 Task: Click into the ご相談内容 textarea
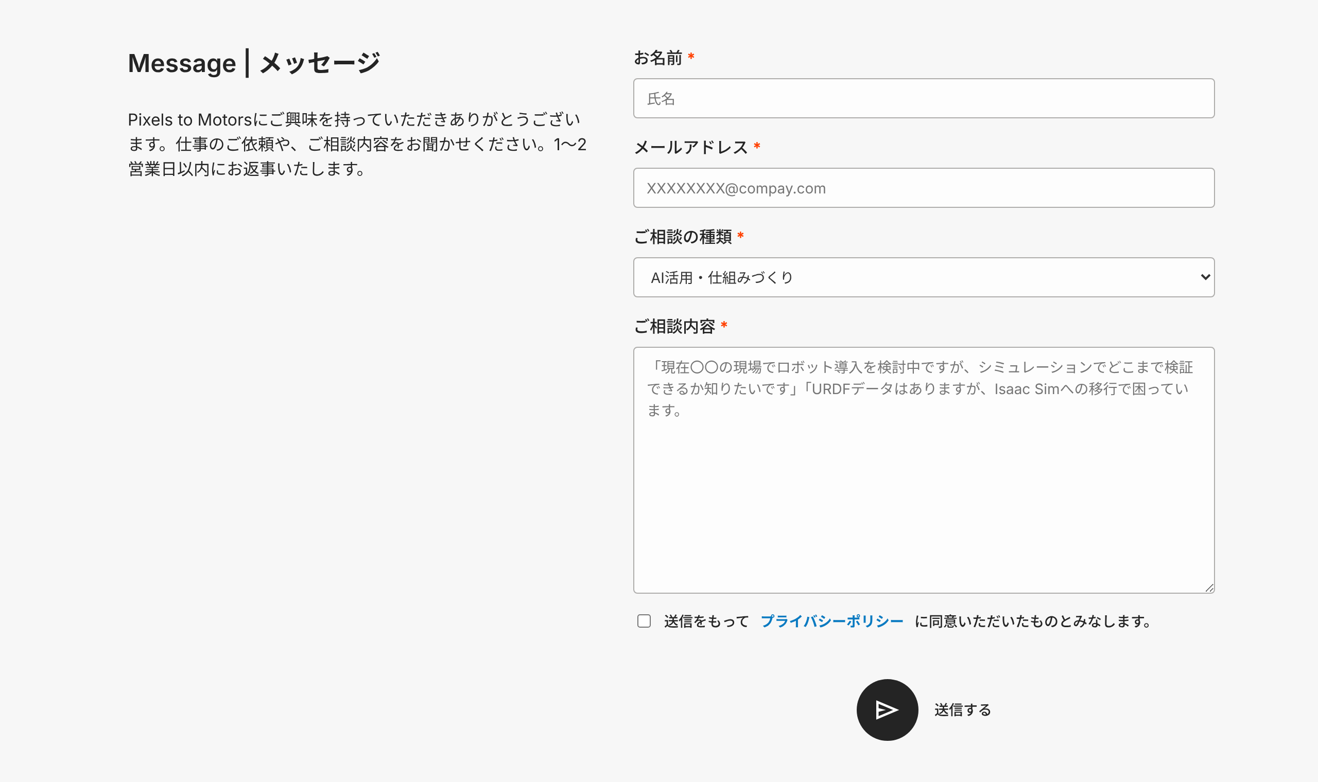(x=924, y=470)
